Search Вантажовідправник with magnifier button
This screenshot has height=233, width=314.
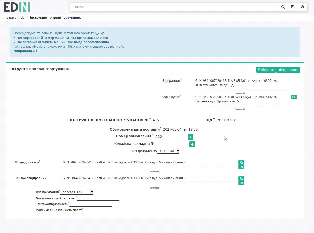point(241,178)
